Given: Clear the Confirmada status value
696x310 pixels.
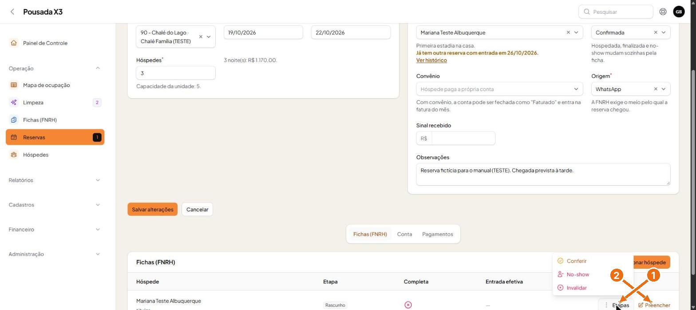Looking at the screenshot, I should pos(656,32).
